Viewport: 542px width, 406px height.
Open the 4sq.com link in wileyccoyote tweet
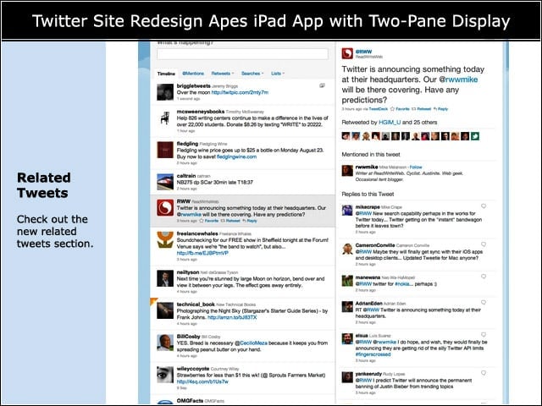(x=202, y=381)
